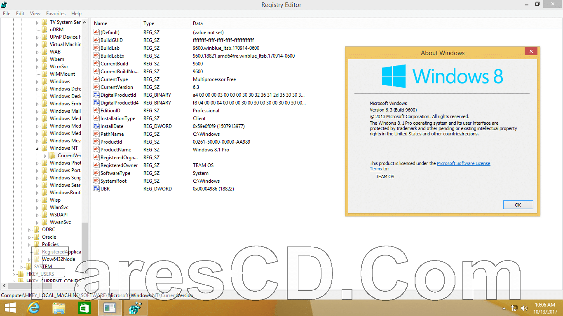Select the InstallDate DWORD icon
This screenshot has height=316, width=563.
tap(96, 126)
